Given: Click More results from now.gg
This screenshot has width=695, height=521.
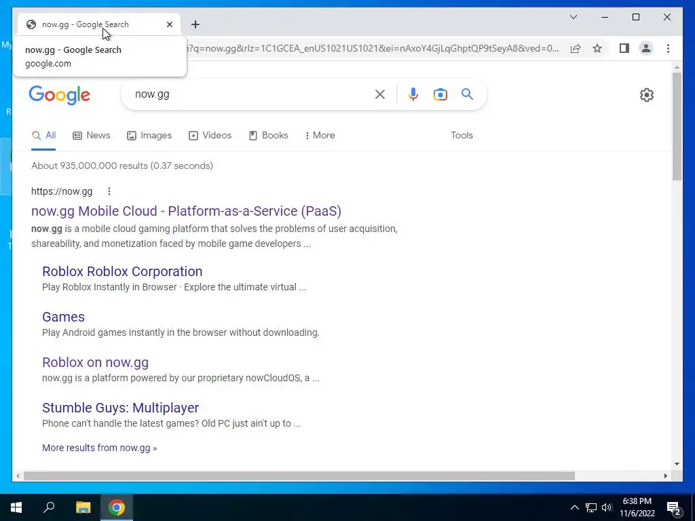Looking at the screenshot, I should pos(99,448).
